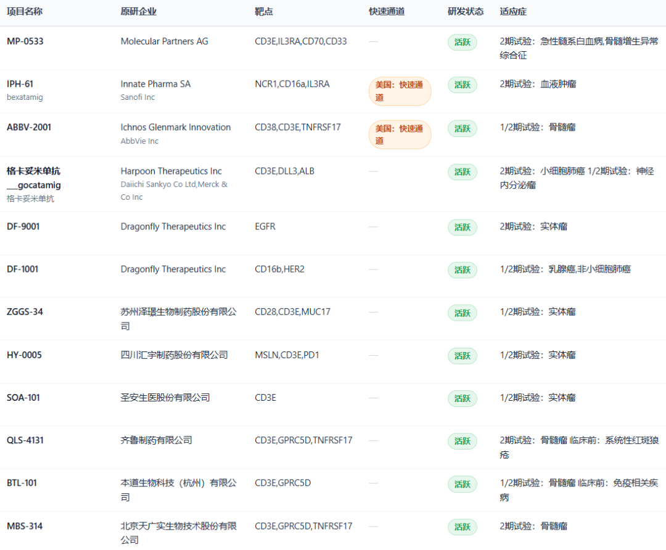666x550 pixels.
Task: Select the 研发状态 column header
Action: click(466, 12)
